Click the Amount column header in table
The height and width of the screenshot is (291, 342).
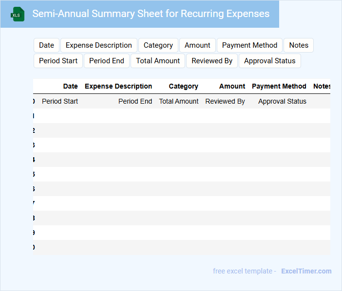232,86
